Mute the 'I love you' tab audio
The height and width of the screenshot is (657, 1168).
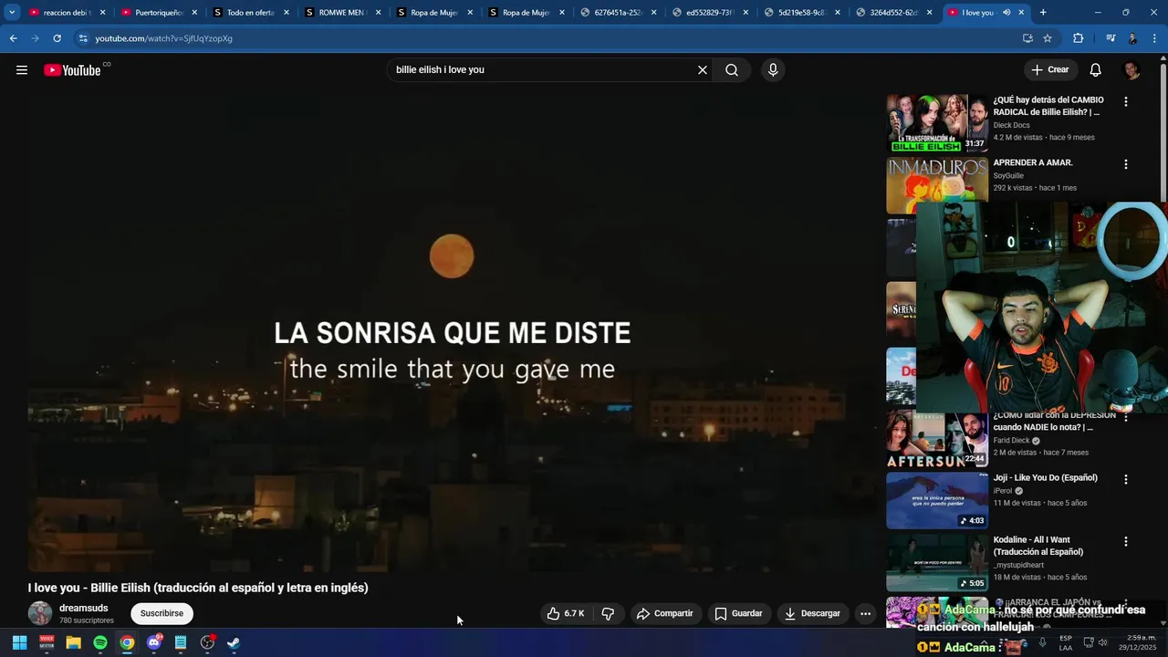tap(1006, 13)
